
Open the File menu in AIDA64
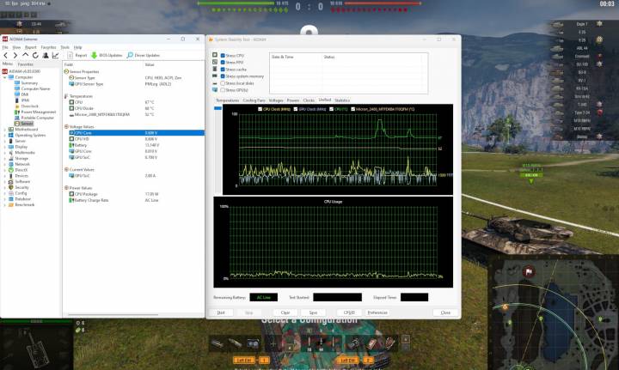5,47
